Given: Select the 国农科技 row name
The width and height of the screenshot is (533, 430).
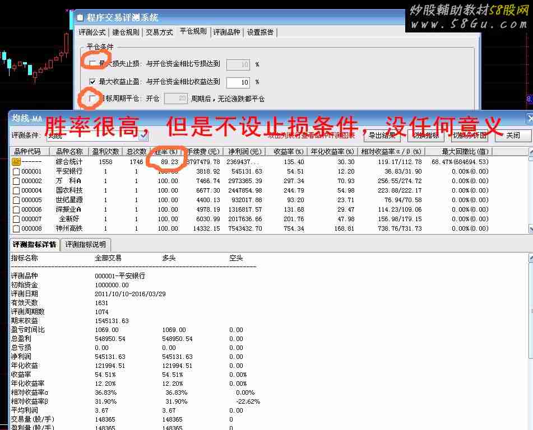Looking at the screenshot, I should click(69, 190).
